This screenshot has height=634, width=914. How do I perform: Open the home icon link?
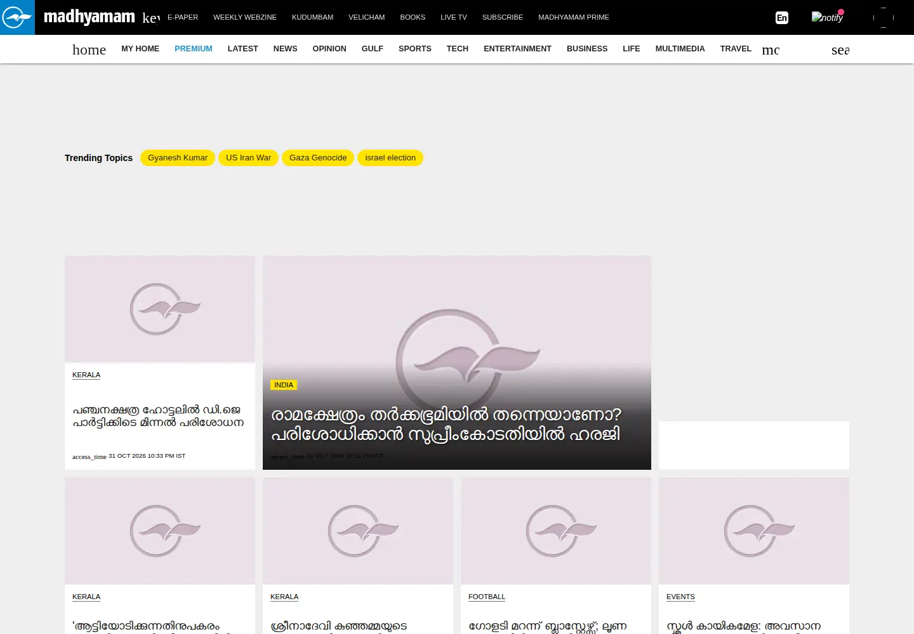pyautogui.click(x=89, y=49)
